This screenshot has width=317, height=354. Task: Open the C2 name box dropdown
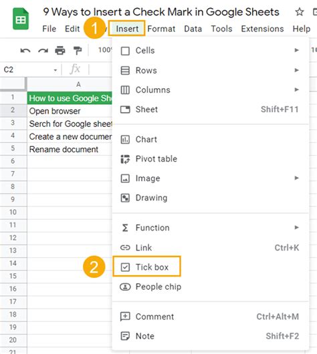[56, 70]
